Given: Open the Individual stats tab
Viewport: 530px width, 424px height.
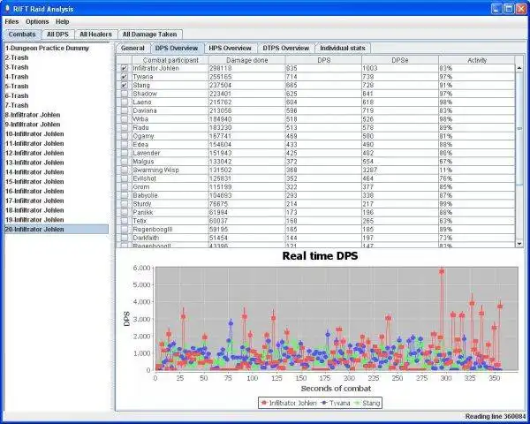Looking at the screenshot, I should click(x=343, y=48).
